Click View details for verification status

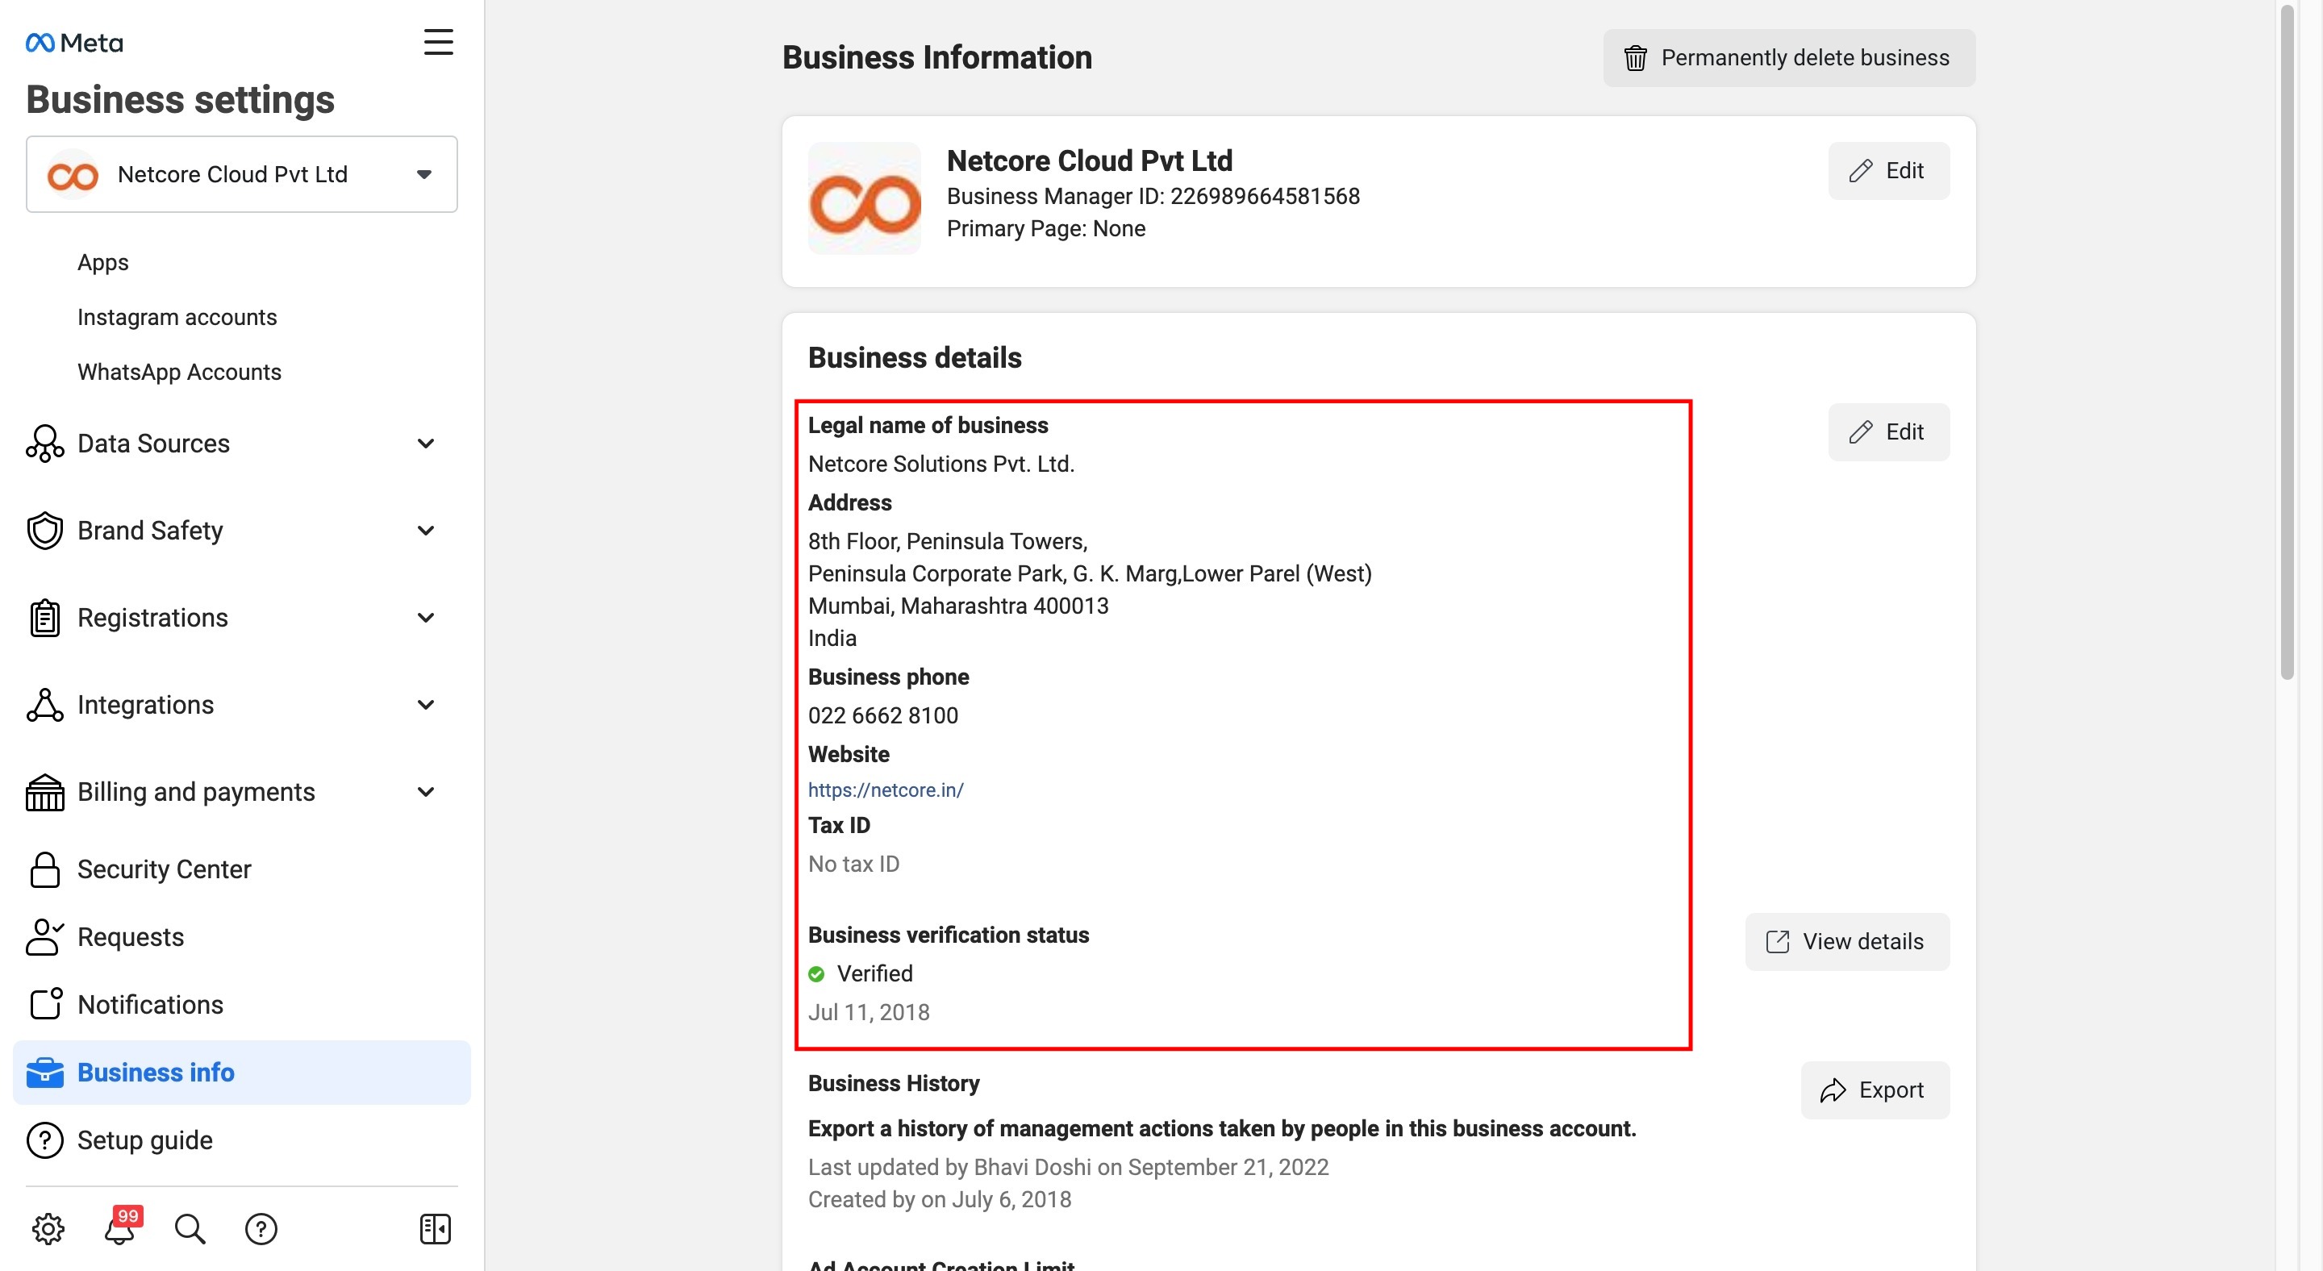(1846, 941)
